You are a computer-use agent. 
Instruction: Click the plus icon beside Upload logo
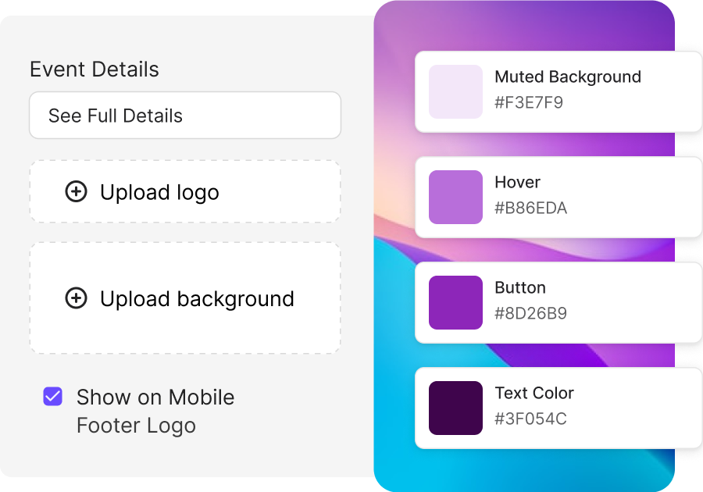tap(77, 192)
